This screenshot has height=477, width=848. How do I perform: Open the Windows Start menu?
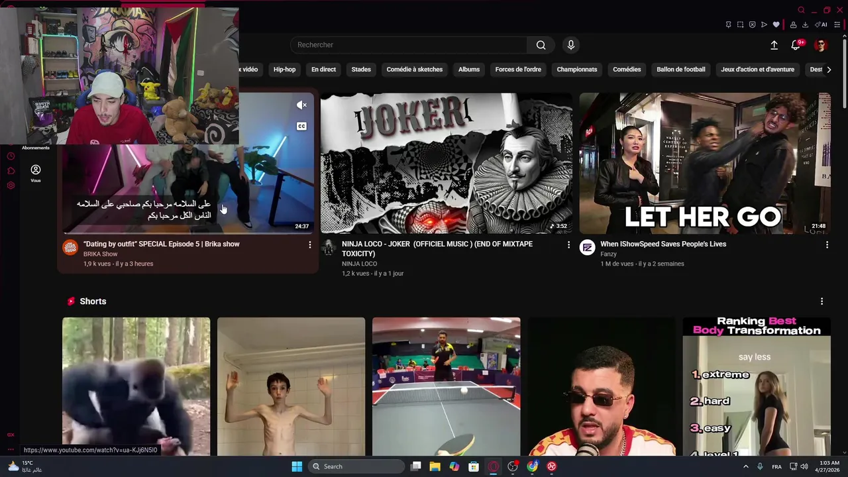coord(297,466)
